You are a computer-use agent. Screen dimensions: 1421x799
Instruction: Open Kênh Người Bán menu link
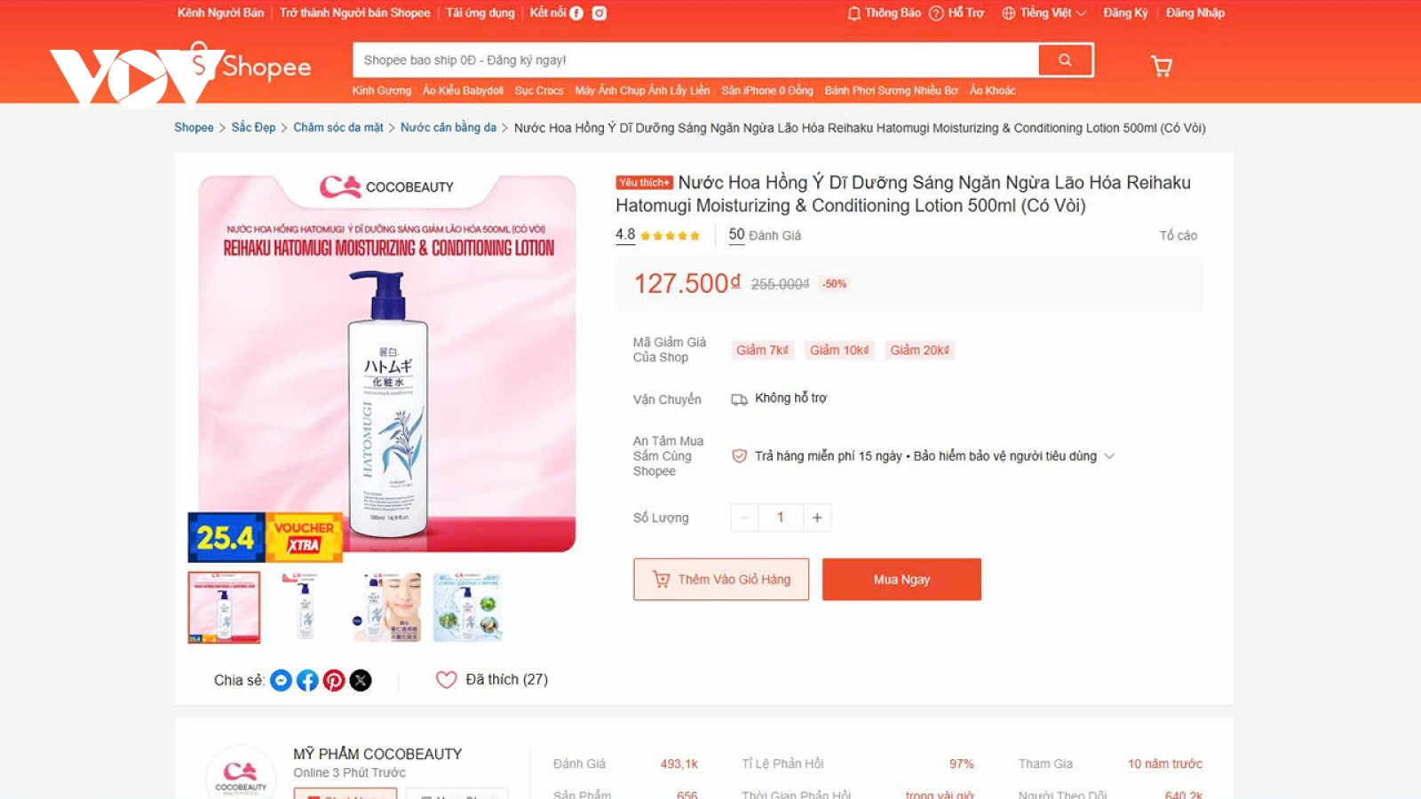(x=220, y=13)
